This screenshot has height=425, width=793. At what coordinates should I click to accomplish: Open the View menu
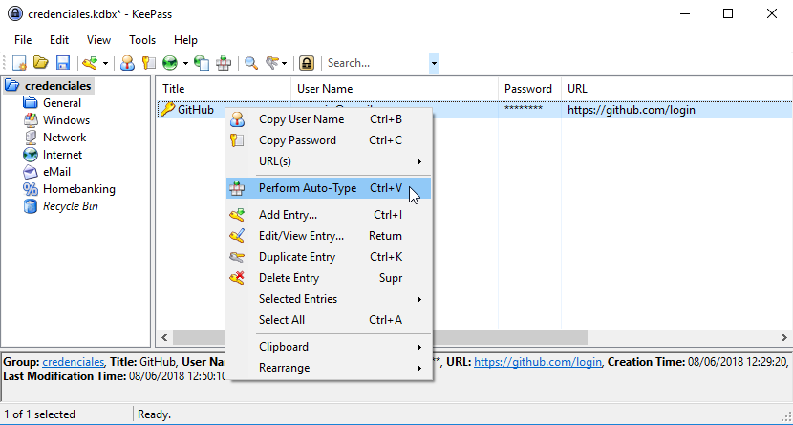98,40
